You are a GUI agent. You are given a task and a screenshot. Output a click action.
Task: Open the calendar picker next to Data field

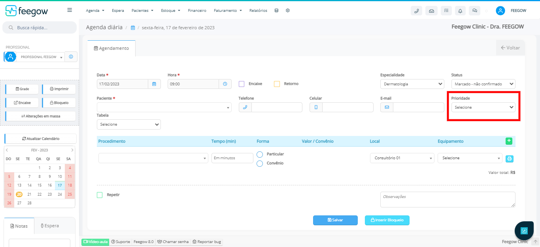point(154,84)
